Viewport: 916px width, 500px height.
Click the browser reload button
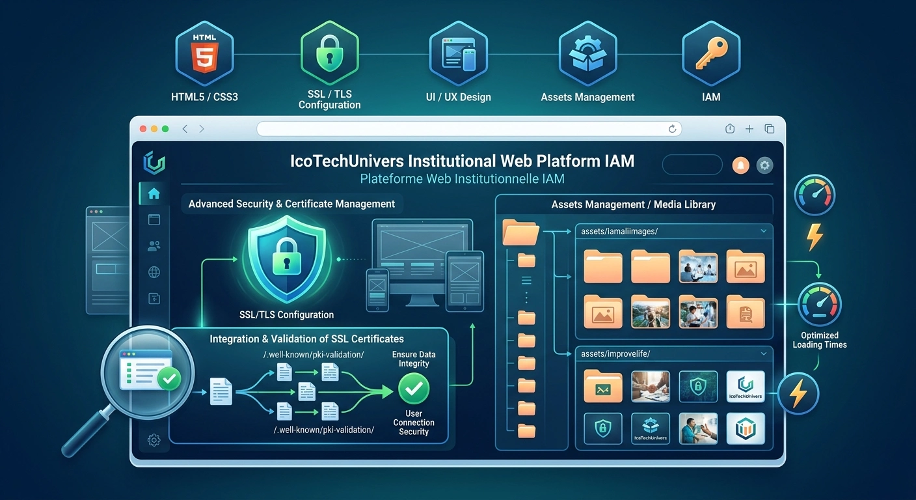672,129
